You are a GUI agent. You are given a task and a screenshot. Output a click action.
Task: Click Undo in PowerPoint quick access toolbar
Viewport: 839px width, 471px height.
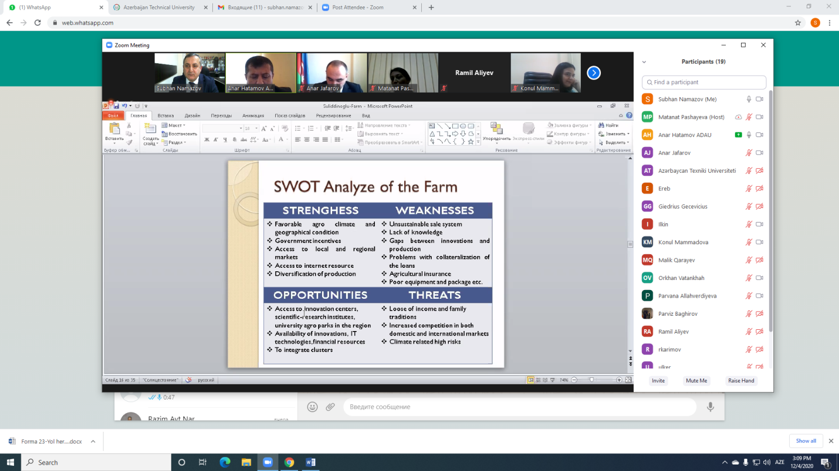pyautogui.click(x=124, y=106)
